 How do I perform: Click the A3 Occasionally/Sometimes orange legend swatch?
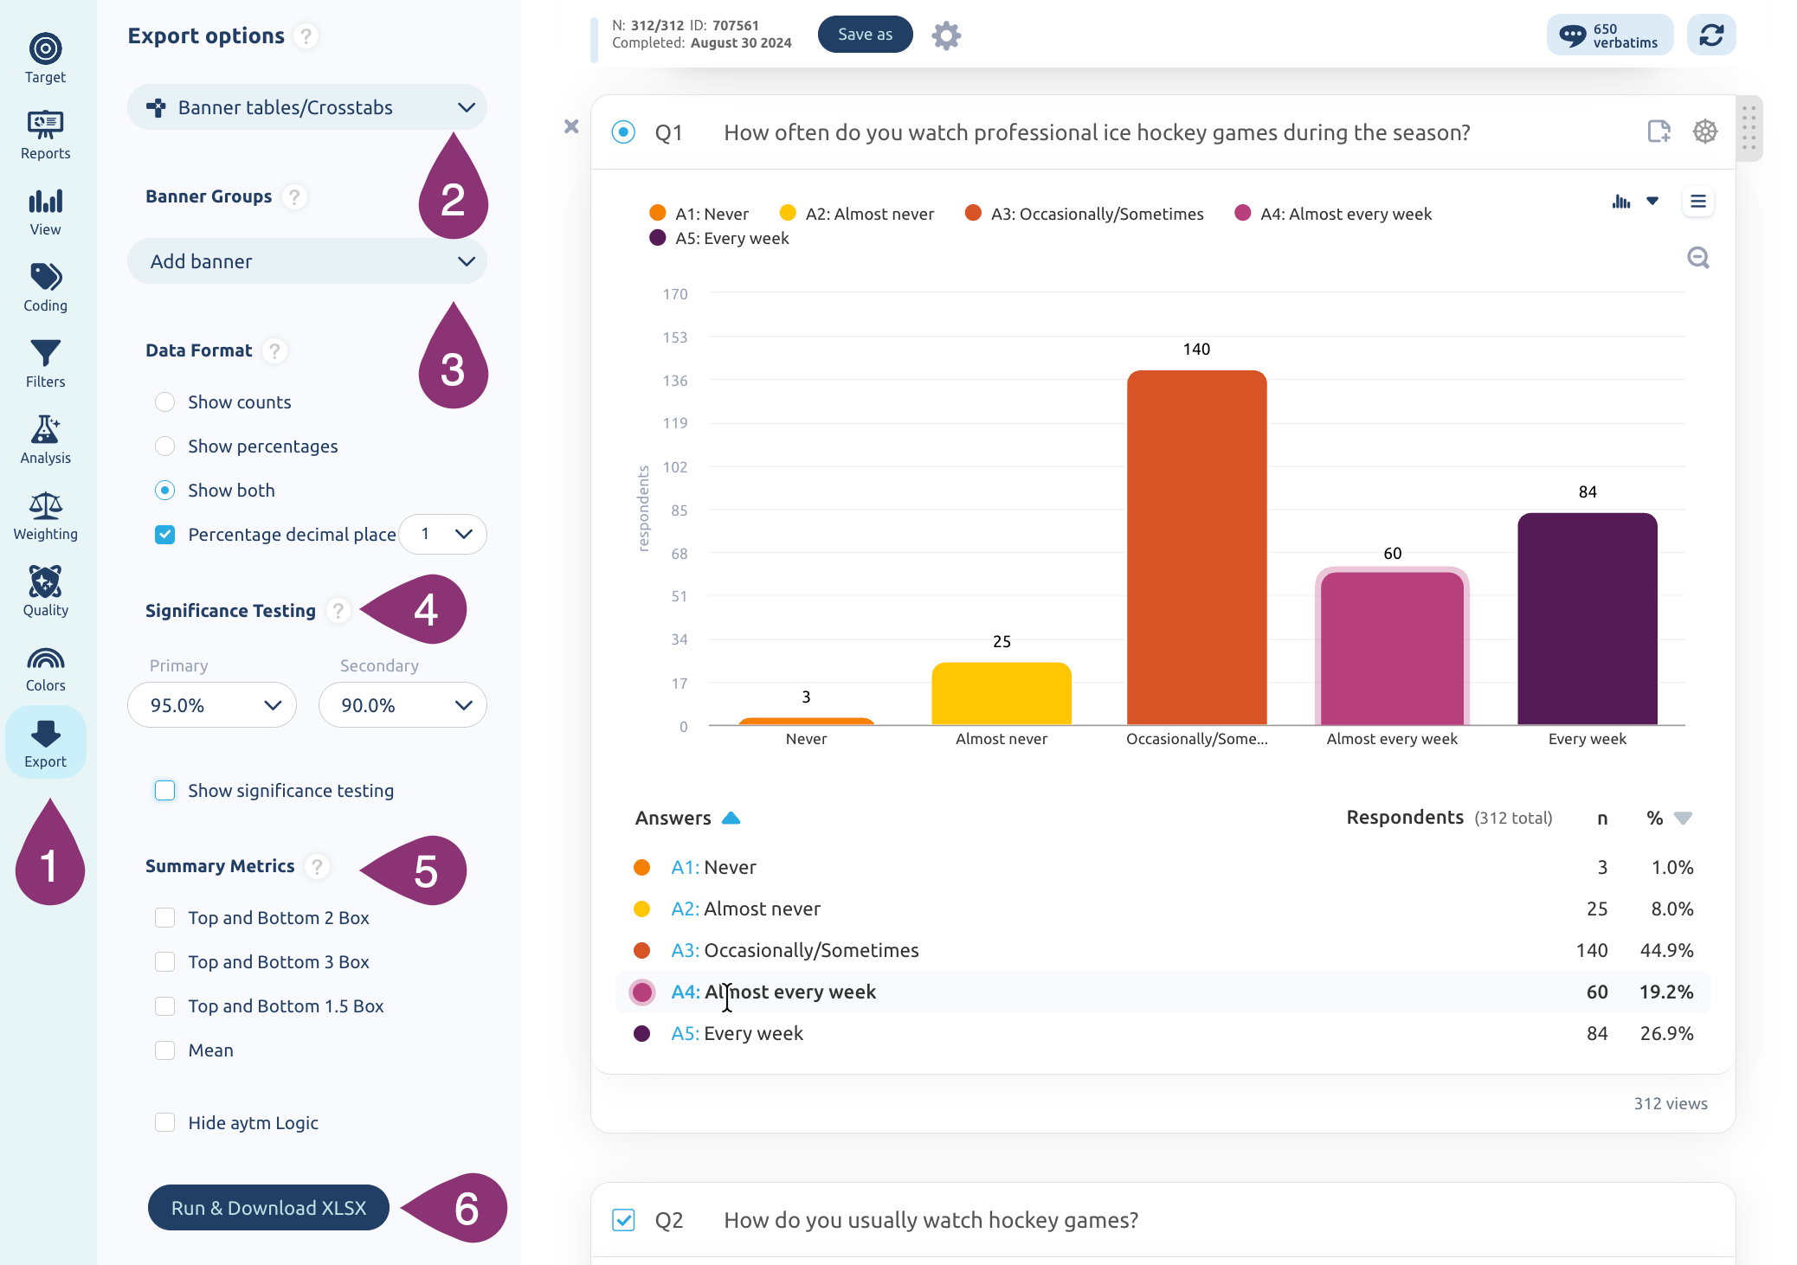point(973,213)
